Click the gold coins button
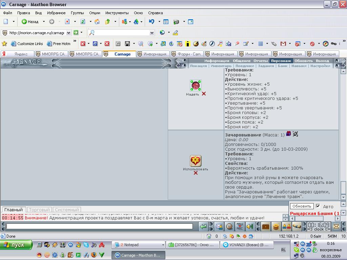 click(x=276, y=226)
